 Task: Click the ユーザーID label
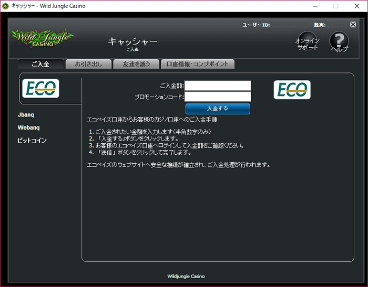click(256, 25)
